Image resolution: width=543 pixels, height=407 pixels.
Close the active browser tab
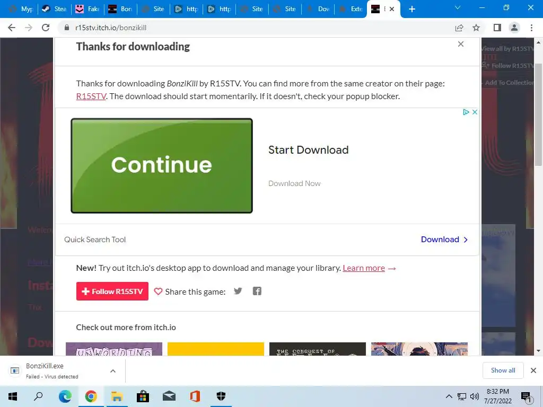(x=392, y=9)
